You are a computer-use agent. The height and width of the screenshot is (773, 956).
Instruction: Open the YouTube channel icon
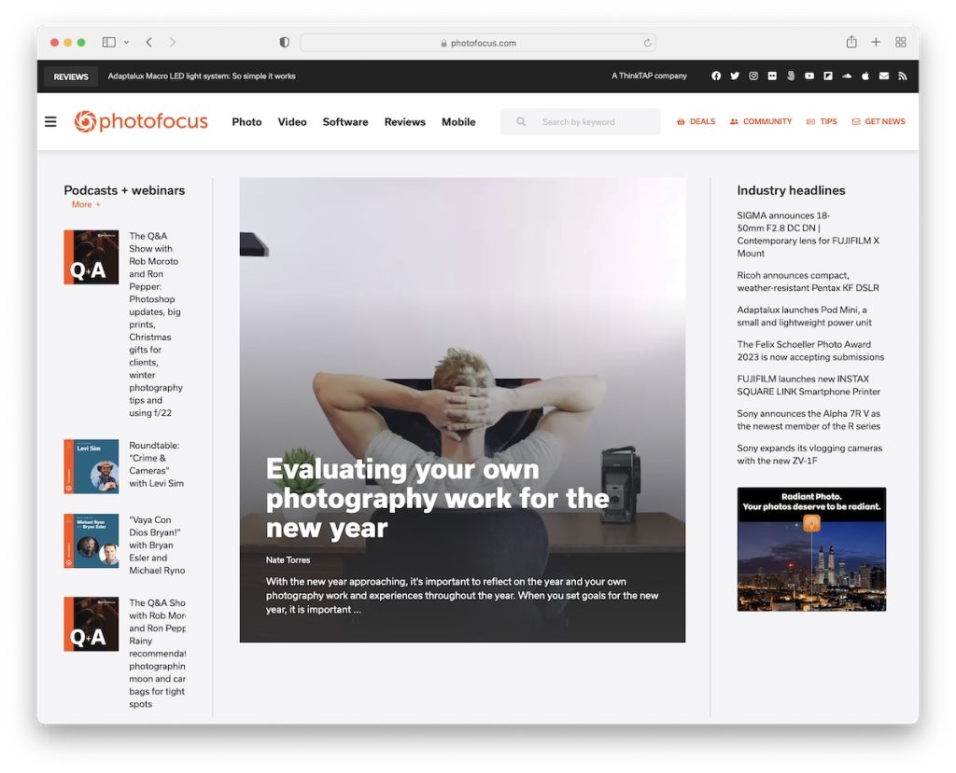(809, 76)
